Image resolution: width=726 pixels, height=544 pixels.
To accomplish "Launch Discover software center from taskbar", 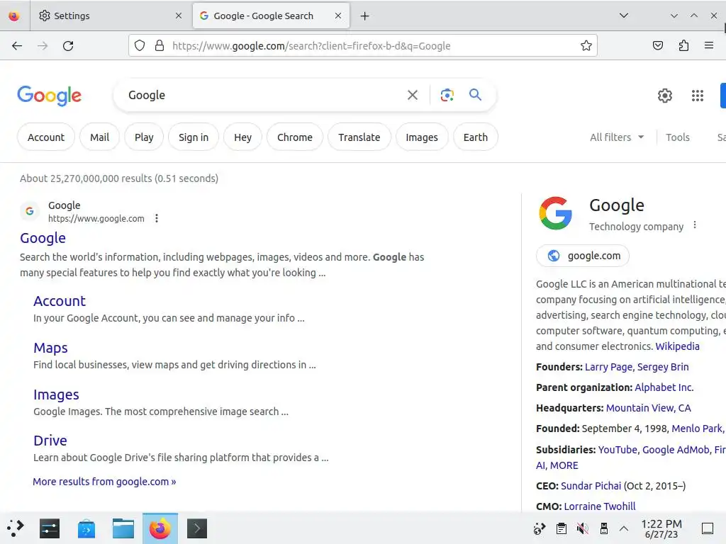I will coord(86,528).
